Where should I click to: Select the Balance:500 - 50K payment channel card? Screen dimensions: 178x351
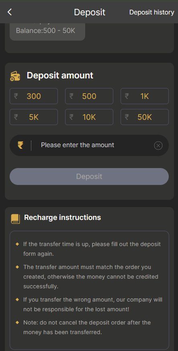coord(47,31)
